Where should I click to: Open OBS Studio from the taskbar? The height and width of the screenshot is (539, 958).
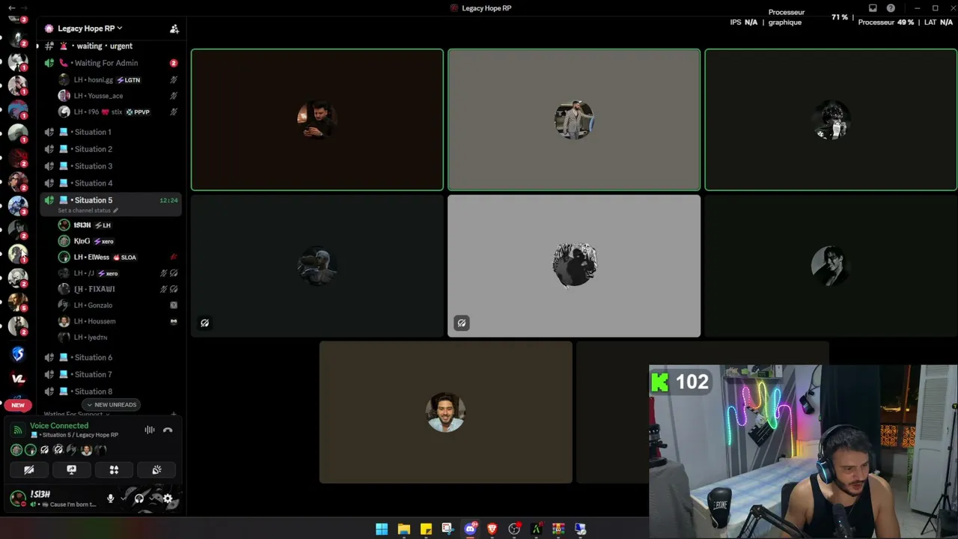pyautogui.click(x=514, y=529)
